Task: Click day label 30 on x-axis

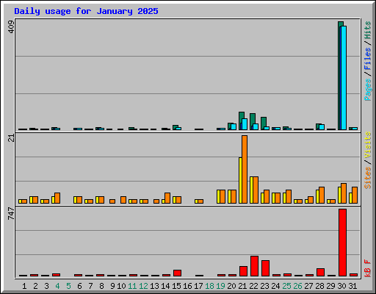Action: (341, 286)
